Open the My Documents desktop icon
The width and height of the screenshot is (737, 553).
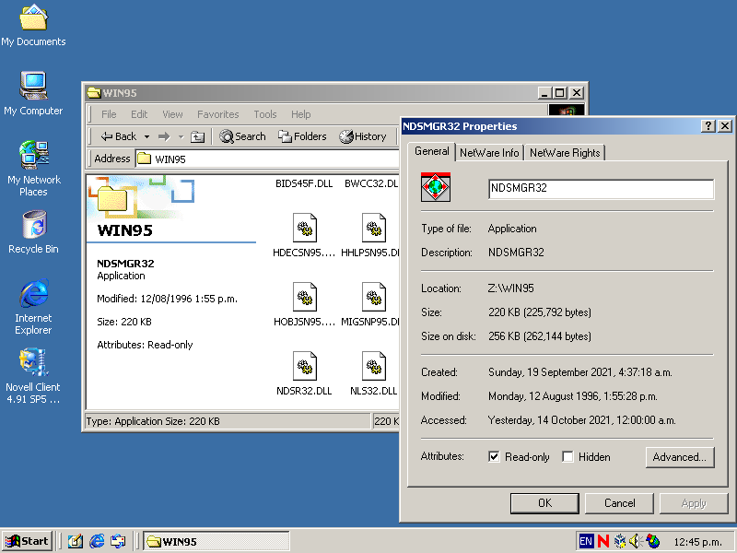[x=33, y=26]
